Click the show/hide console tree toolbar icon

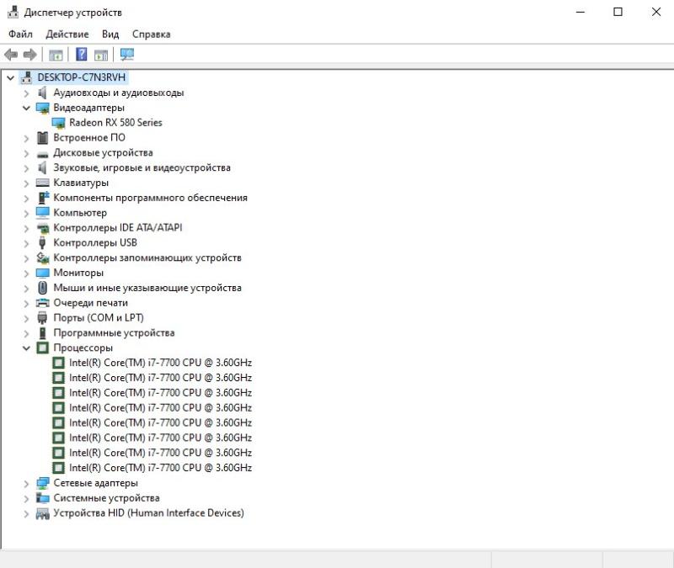[56, 55]
